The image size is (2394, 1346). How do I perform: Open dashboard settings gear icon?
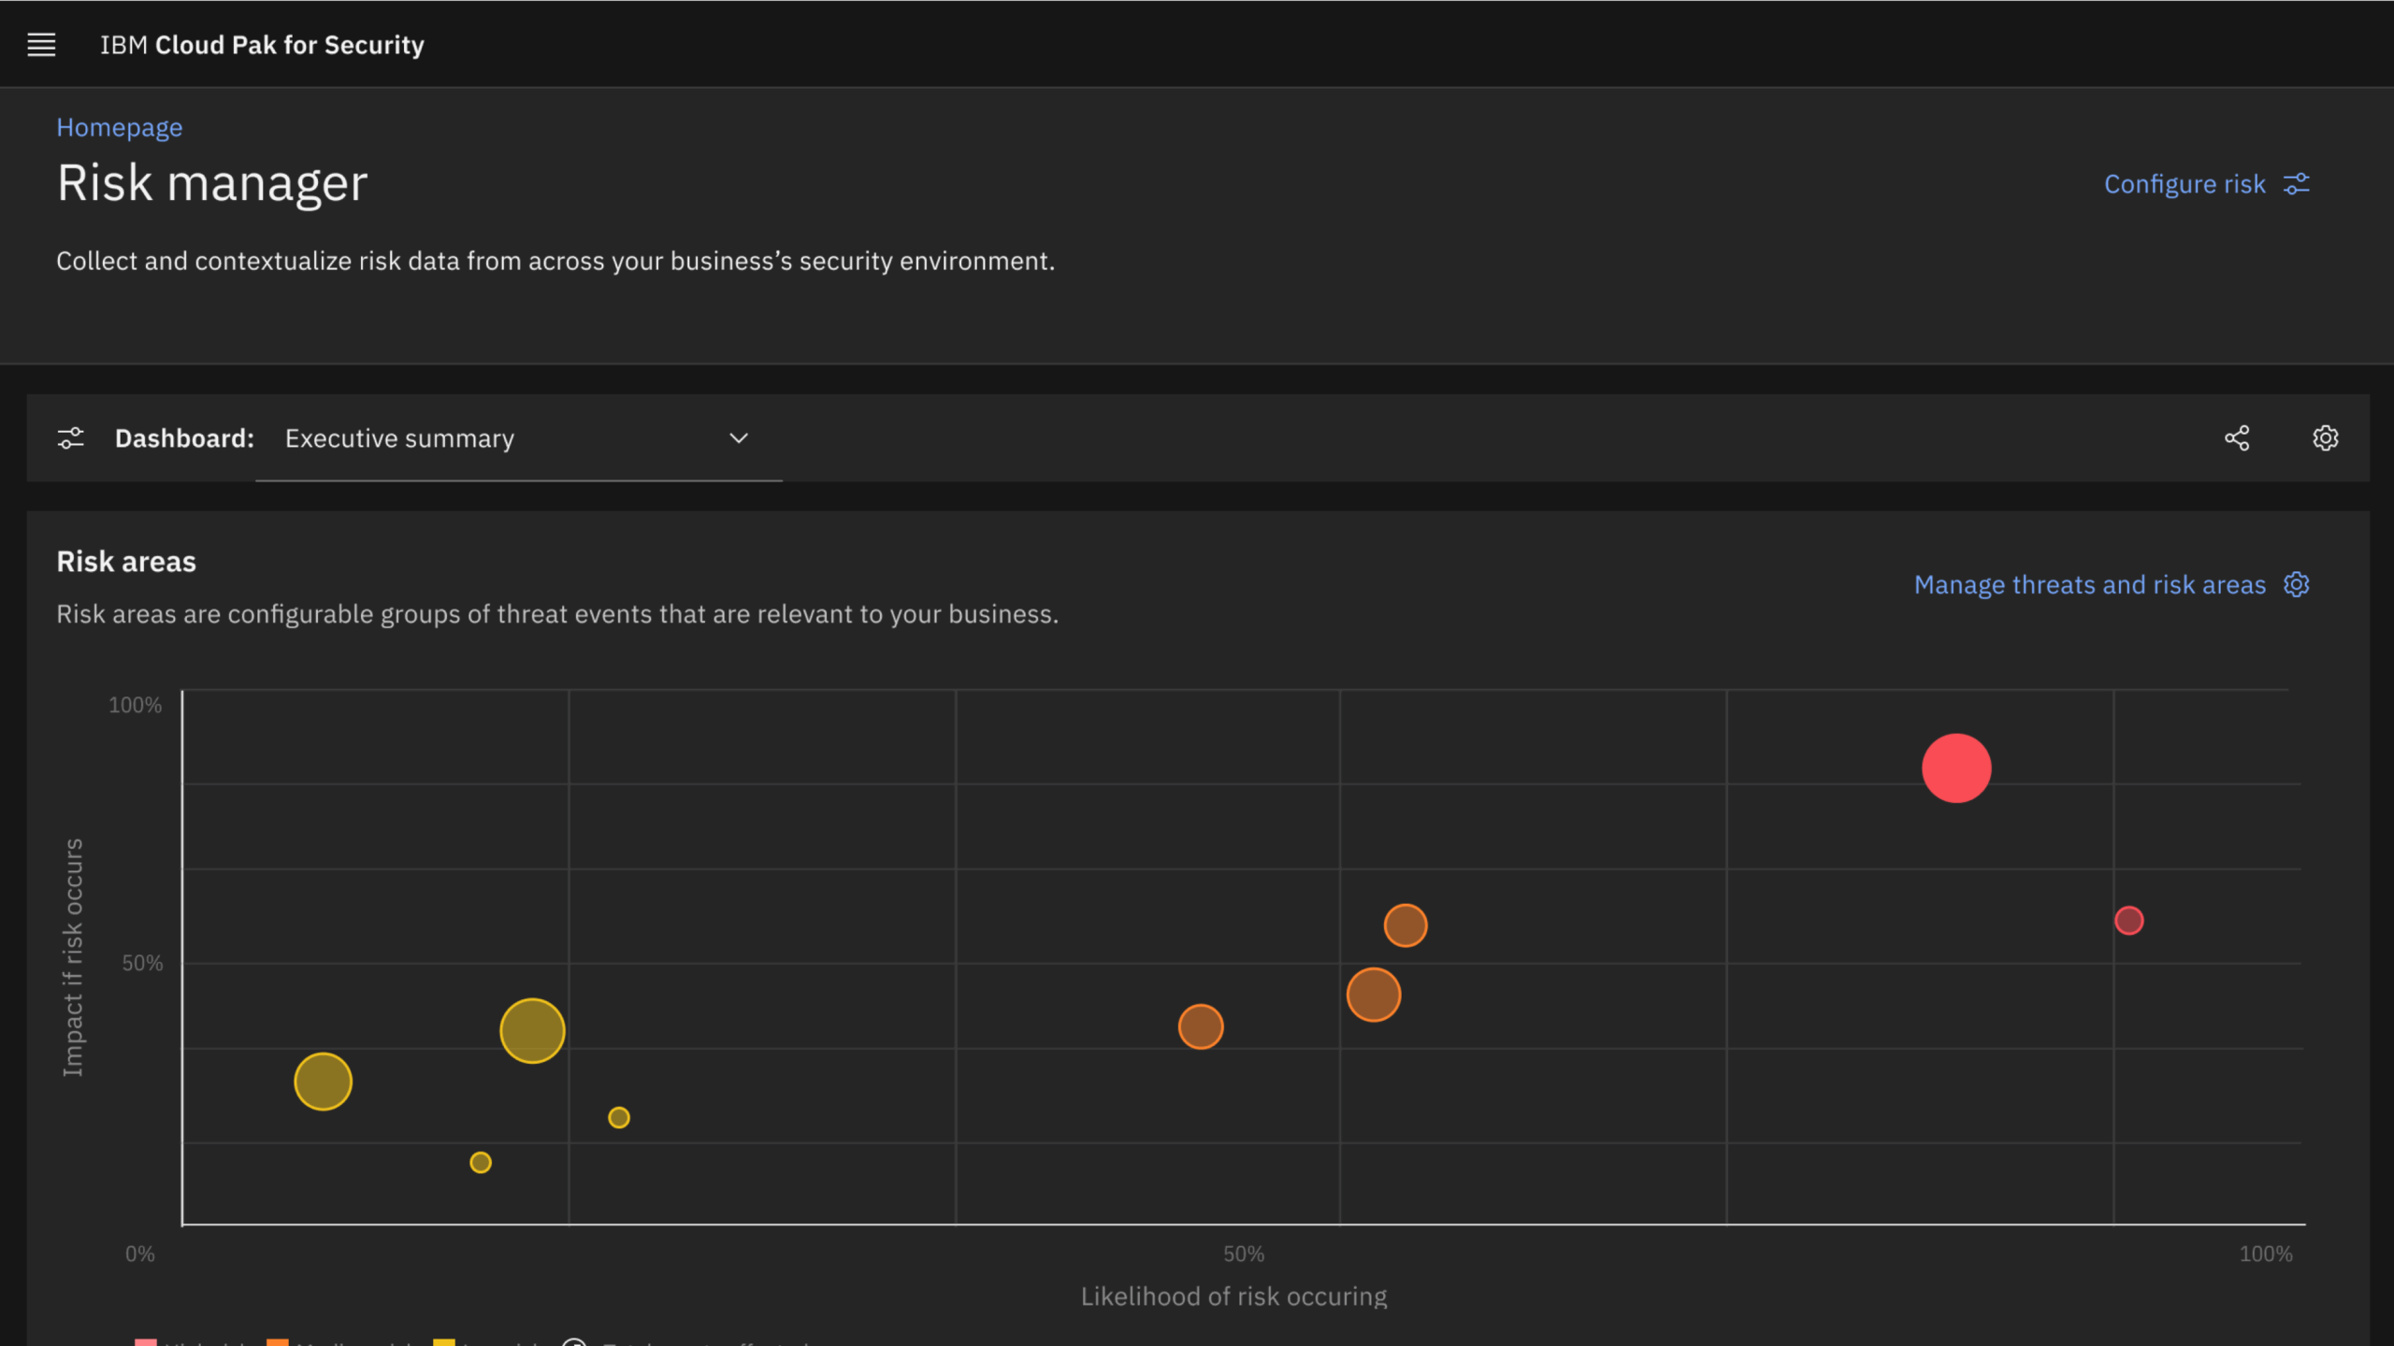pos(2326,438)
